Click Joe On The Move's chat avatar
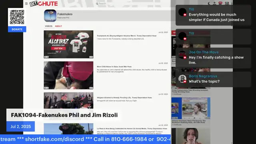This screenshot has height=144, width=256. [x=182, y=55]
